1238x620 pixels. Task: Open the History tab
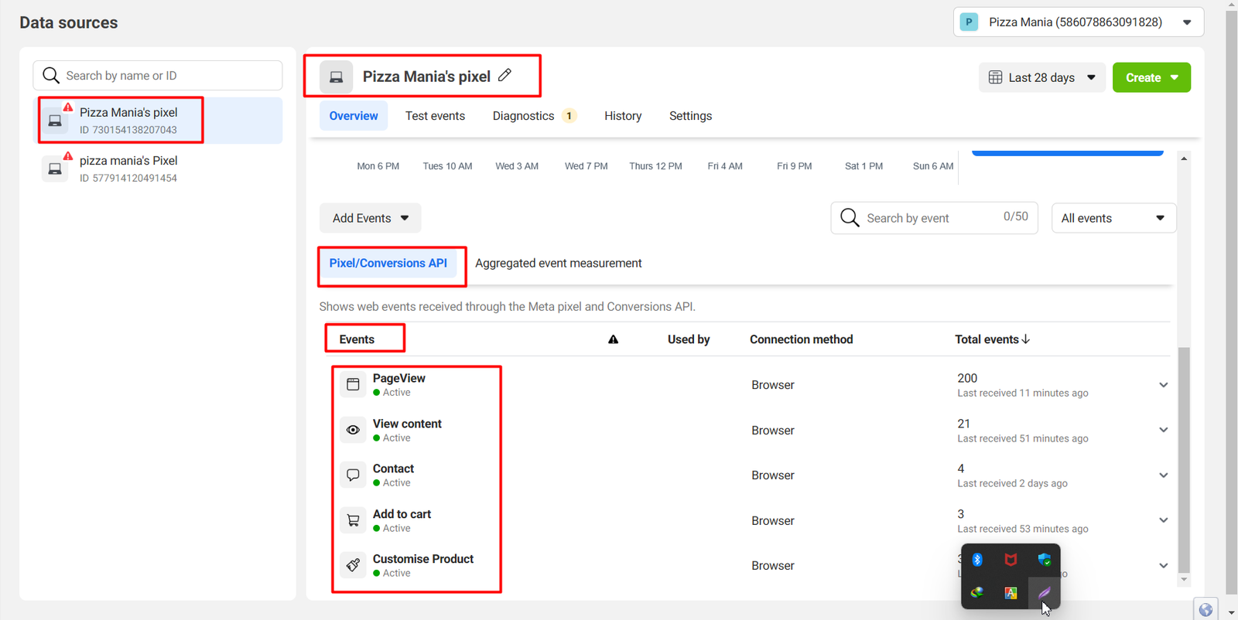[623, 116]
